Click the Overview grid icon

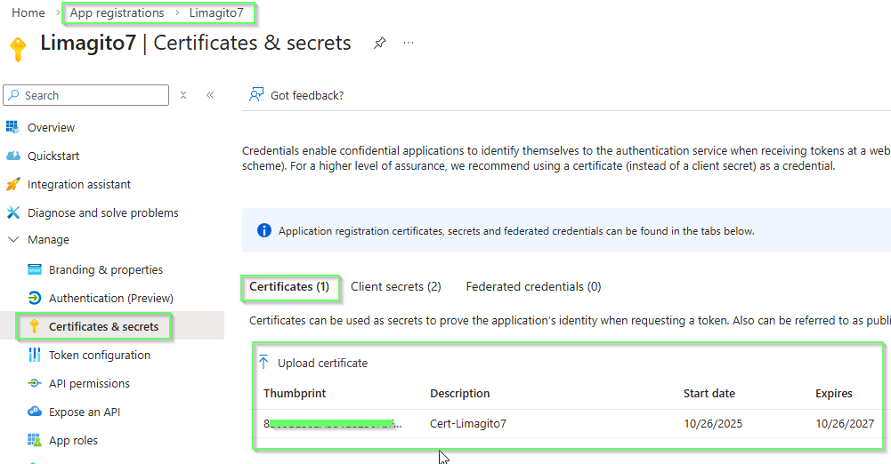click(12, 127)
